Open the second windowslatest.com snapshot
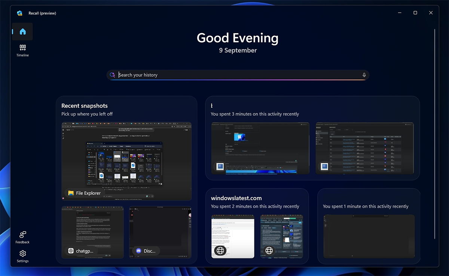This screenshot has height=276, width=449. pyautogui.click(x=281, y=236)
